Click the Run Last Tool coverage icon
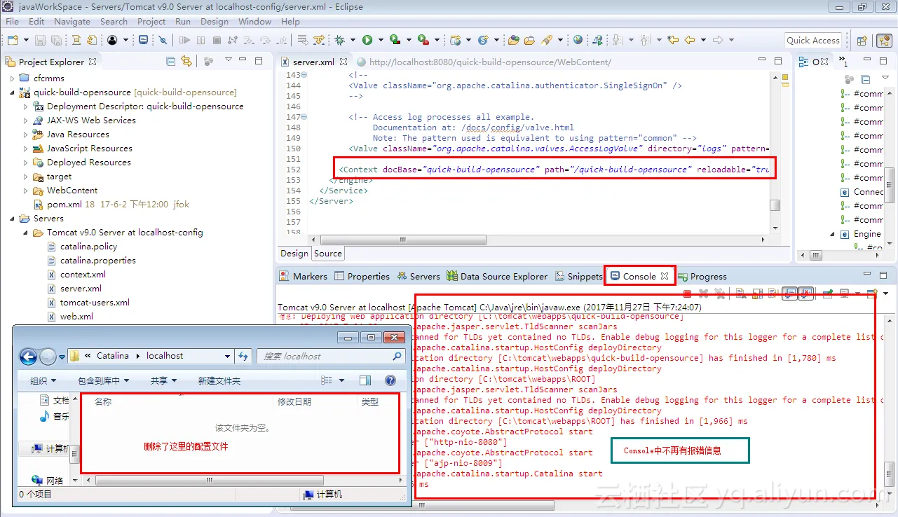Viewport: 898px width, 517px height. click(x=396, y=40)
